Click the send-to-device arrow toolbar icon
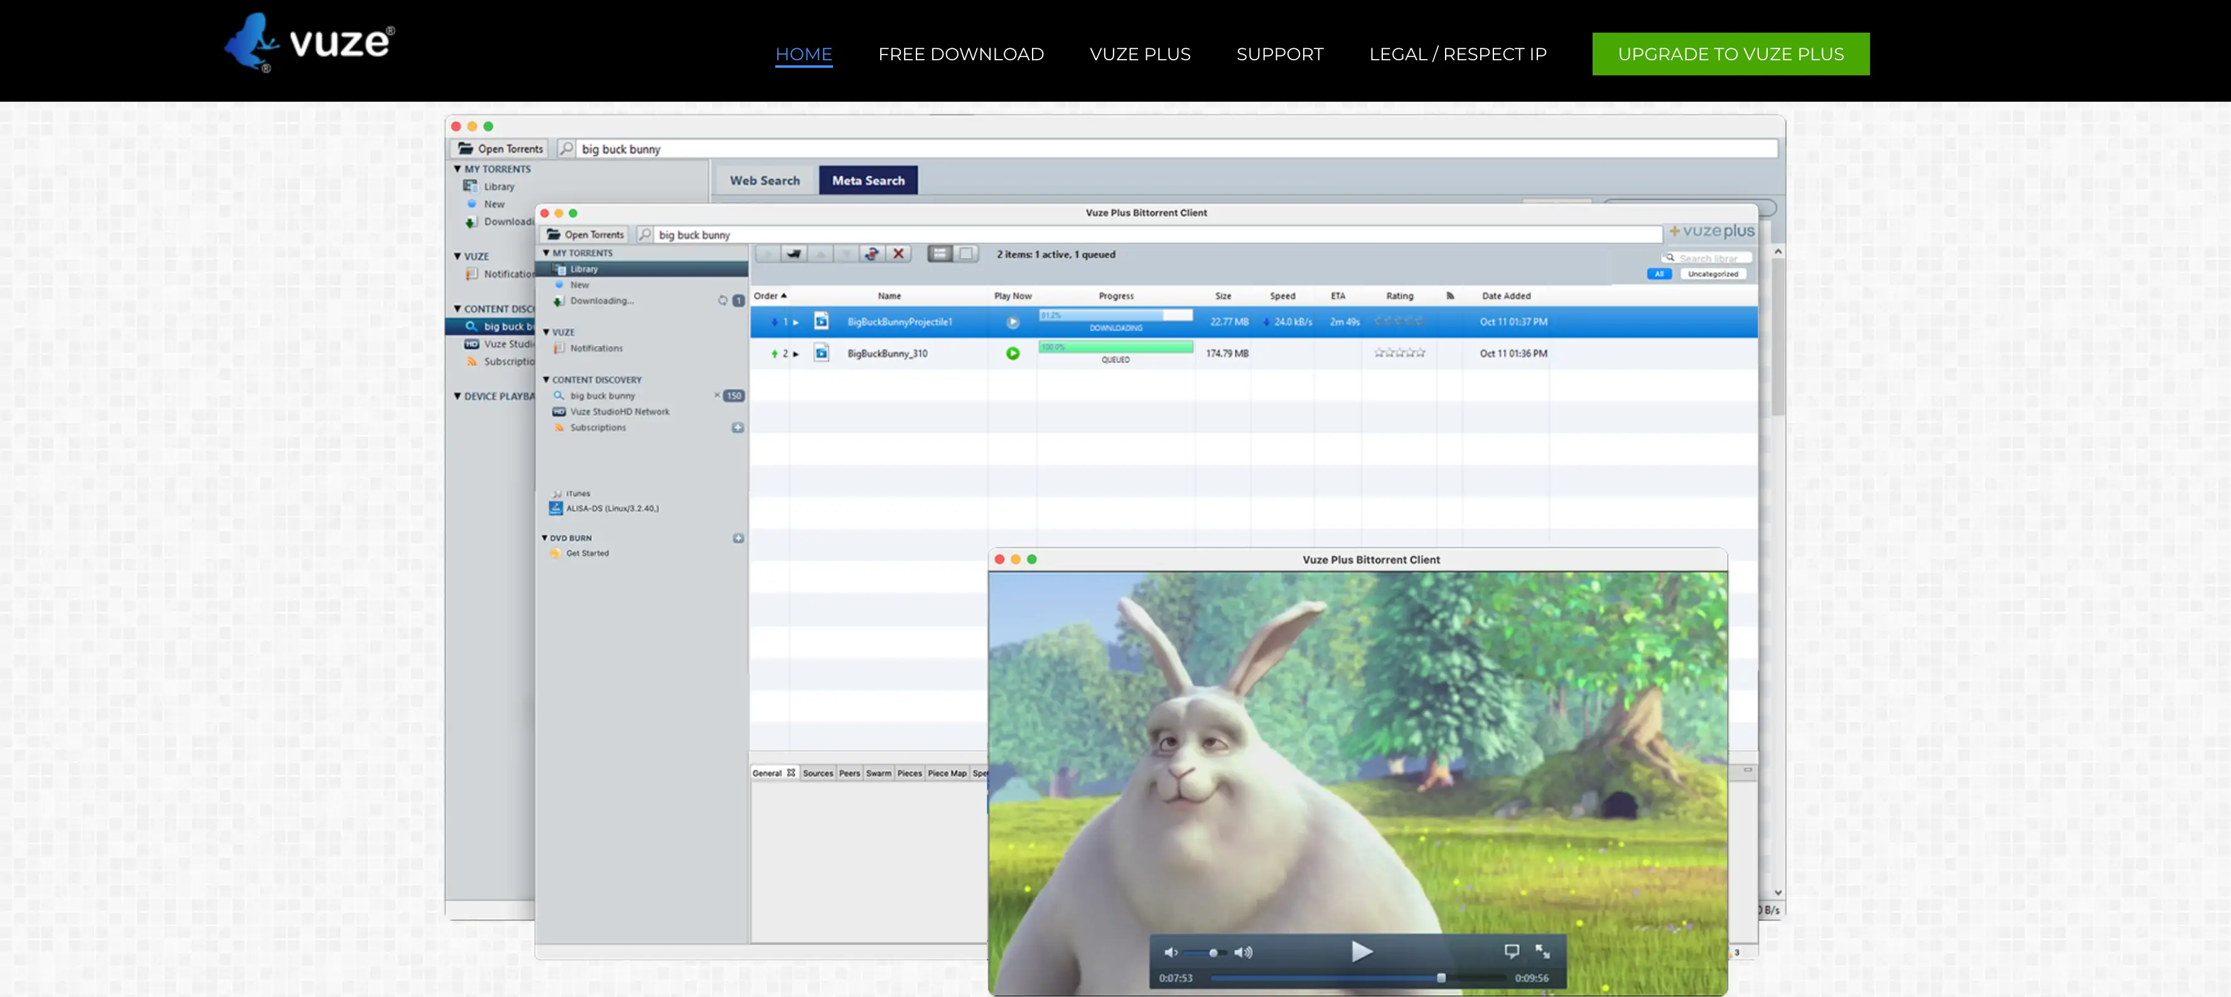Image resolution: width=2231 pixels, height=997 pixels. click(x=793, y=254)
